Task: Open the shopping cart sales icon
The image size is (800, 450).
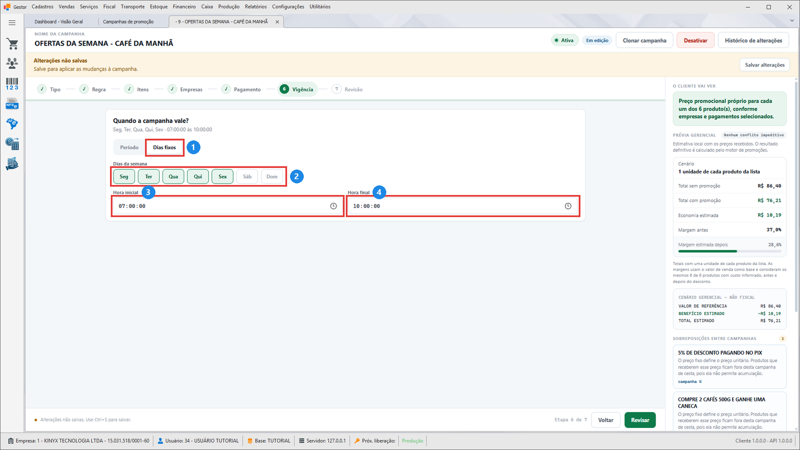Action: click(x=12, y=44)
